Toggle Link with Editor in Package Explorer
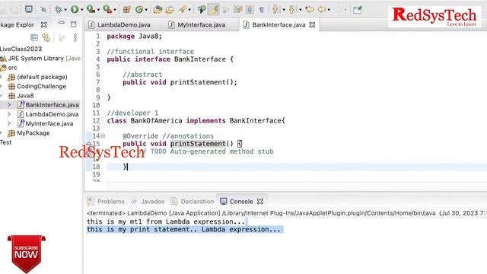 (x=46, y=37)
